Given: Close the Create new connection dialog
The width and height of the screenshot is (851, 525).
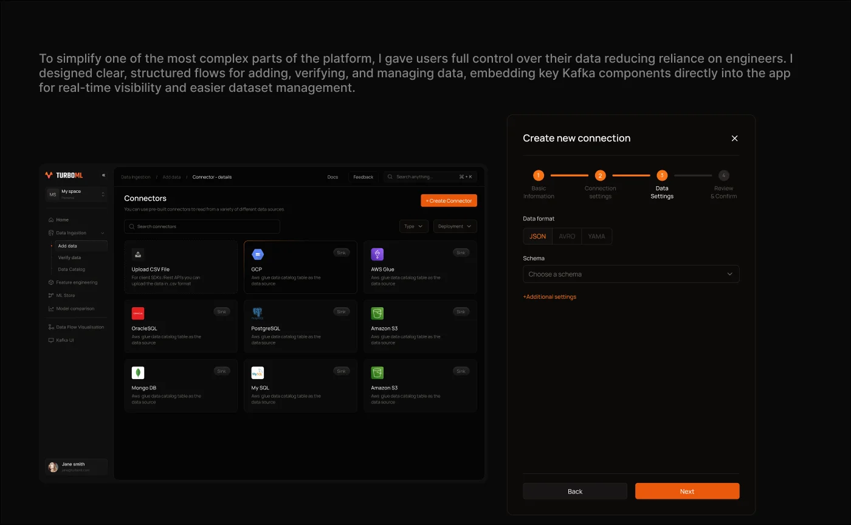Looking at the screenshot, I should pyautogui.click(x=734, y=138).
